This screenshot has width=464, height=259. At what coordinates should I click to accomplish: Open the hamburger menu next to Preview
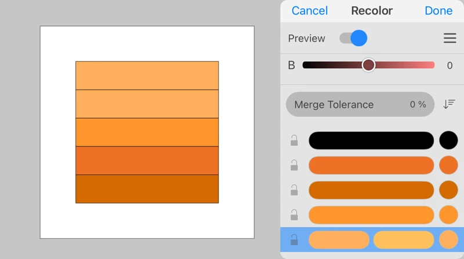pos(449,38)
